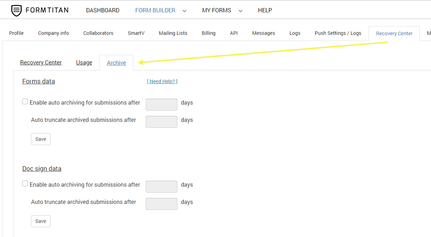Click Doc sign auto archiving days field
The height and width of the screenshot is (237, 431).
[x=161, y=187]
